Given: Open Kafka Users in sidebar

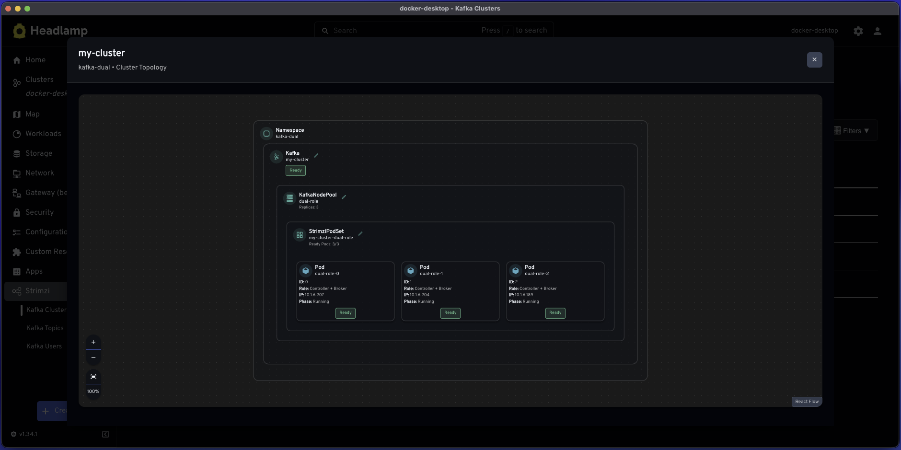Looking at the screenshot, I should (44, 346).
